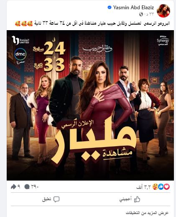Click the public globe privacy icon
The width and height of the screenshot is (176, 217).
(141, 14)
